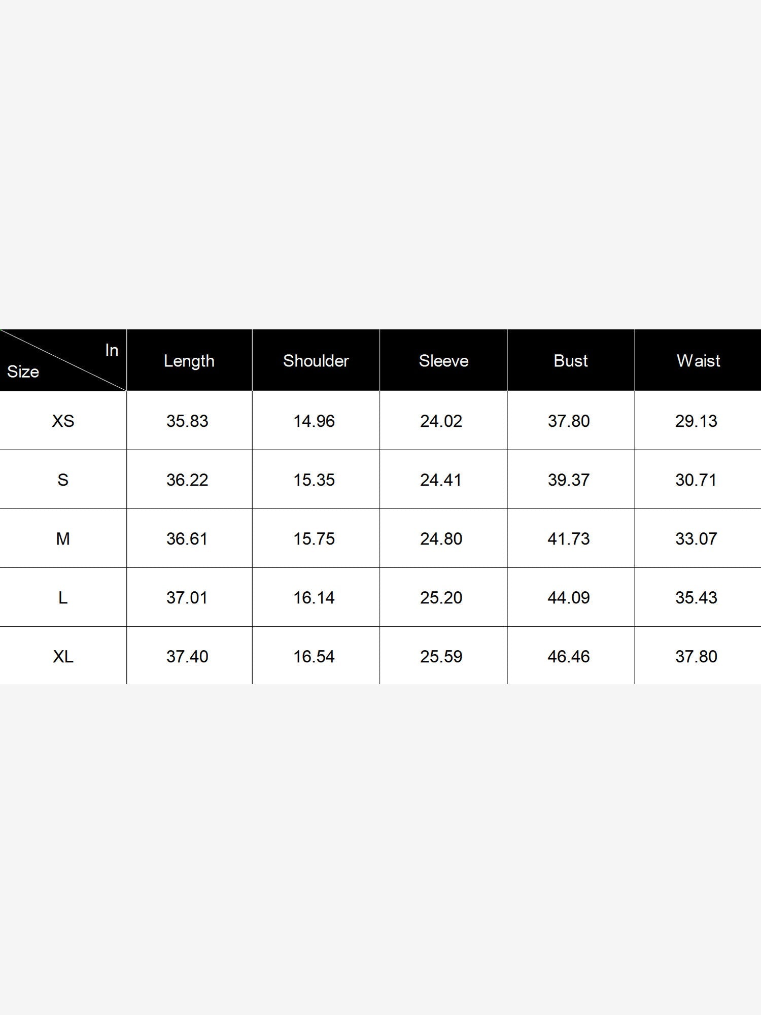Select the L bust value 44.09
The width and height of the screenshot is (761, 1015).
[569, 597]
